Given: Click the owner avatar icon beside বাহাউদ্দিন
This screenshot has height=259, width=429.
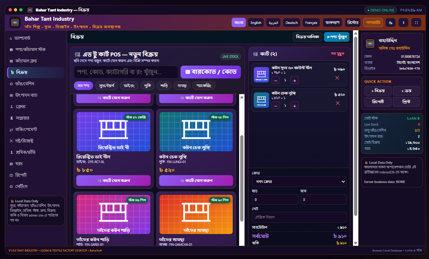Looking at the screenshot, I should (x=370, y=43).
